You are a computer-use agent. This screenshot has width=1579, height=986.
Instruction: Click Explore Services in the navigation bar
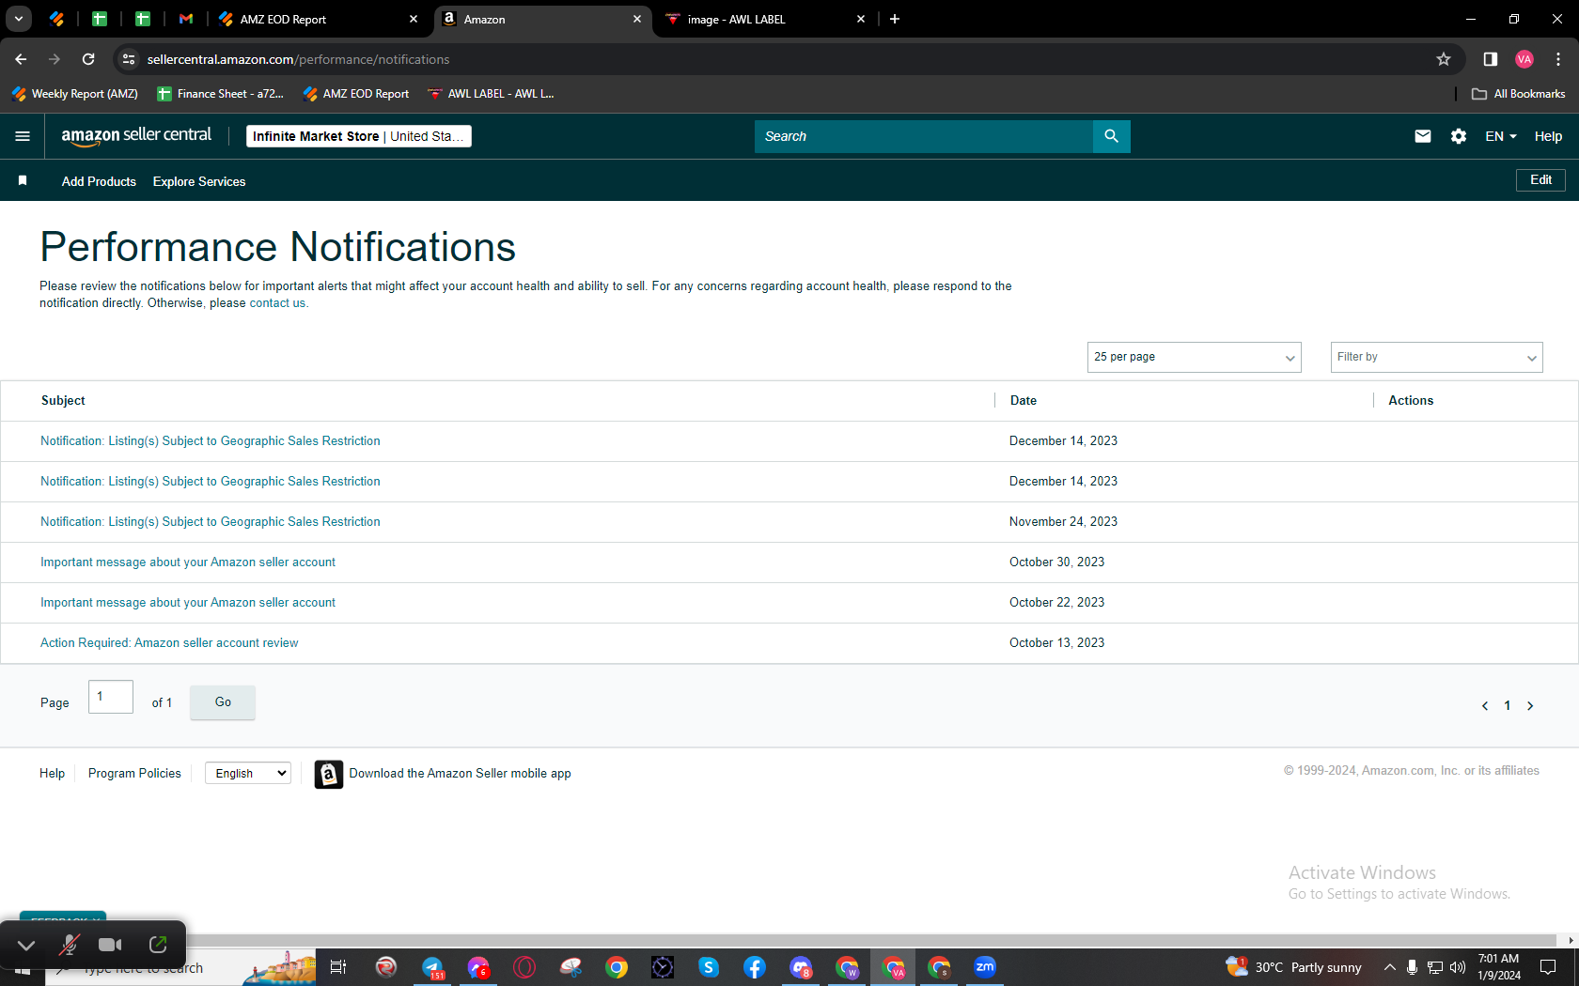click(199, 181)
